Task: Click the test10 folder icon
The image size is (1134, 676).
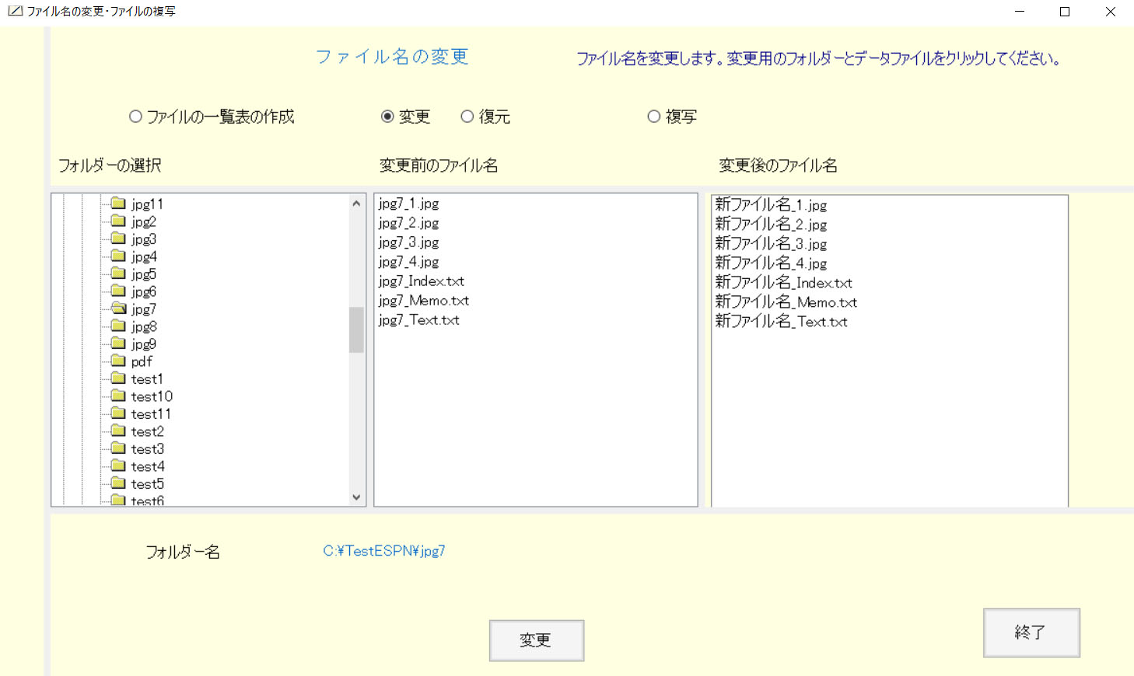Action: [x=118, y=396]
